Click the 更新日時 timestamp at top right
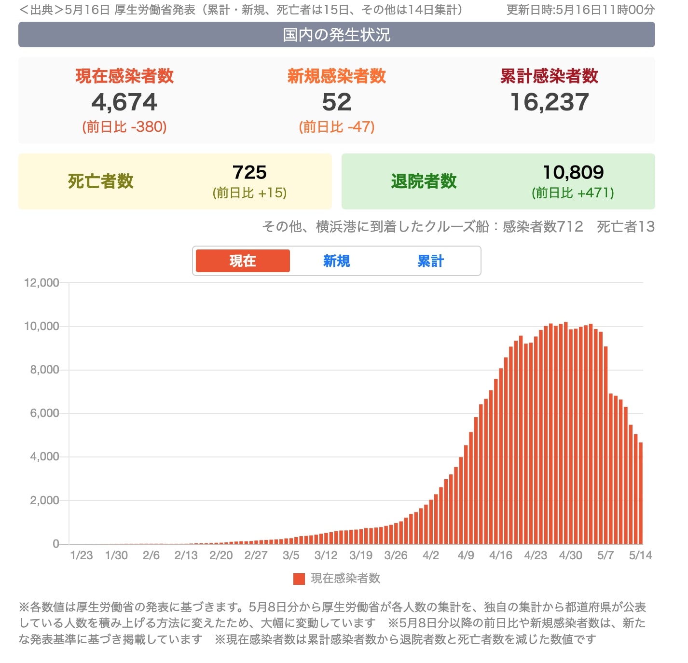The height and width of the screenshot is (663, 688). (x=580, y=10)
